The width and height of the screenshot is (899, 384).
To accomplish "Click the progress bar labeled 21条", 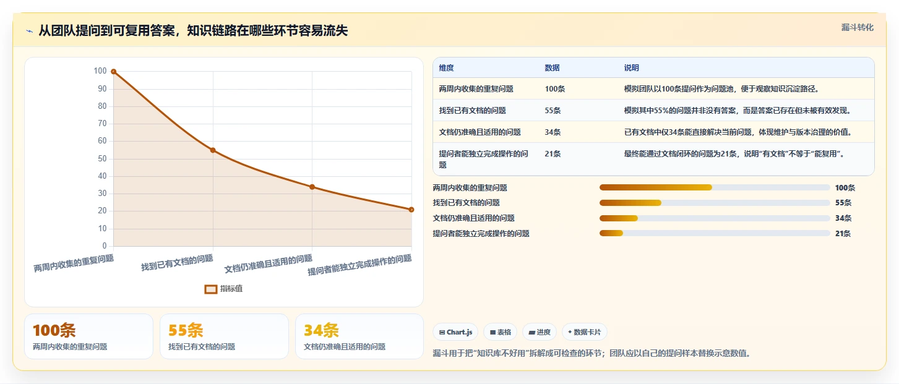I will pos(715,233).
